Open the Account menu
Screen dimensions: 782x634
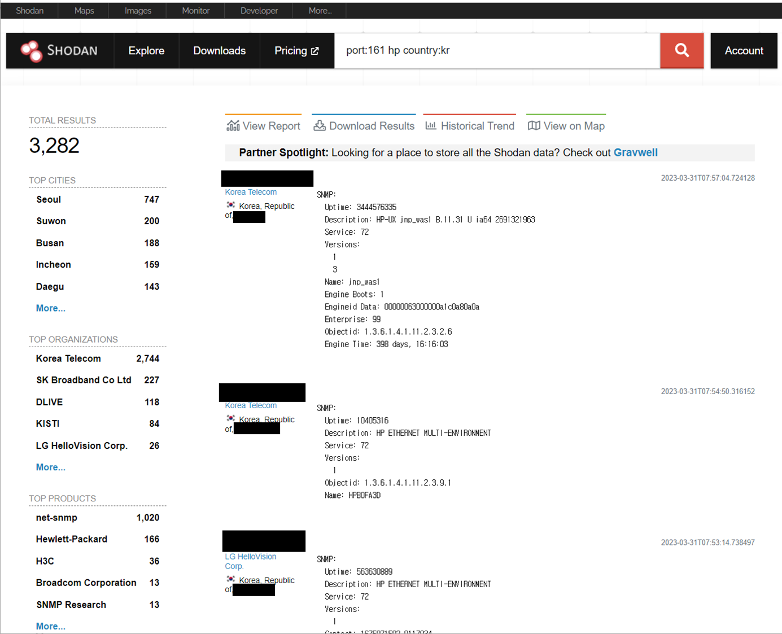click(x=744, y=51)
